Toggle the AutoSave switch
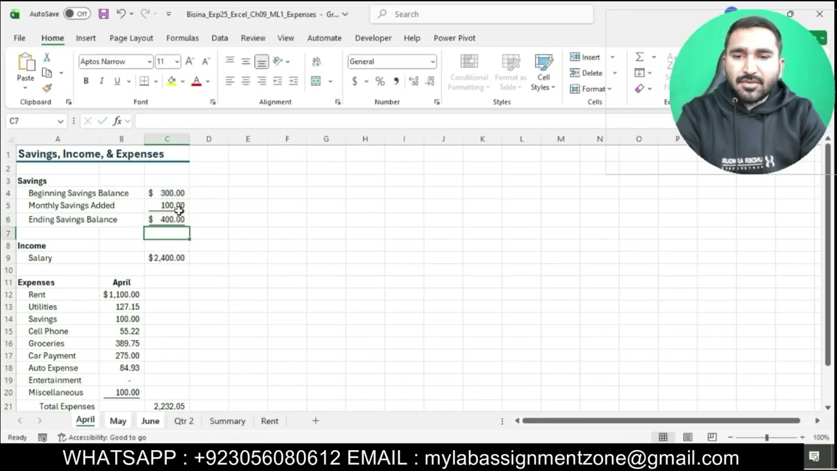Screen dimensions: 837x471 click(x=77, y=14)
